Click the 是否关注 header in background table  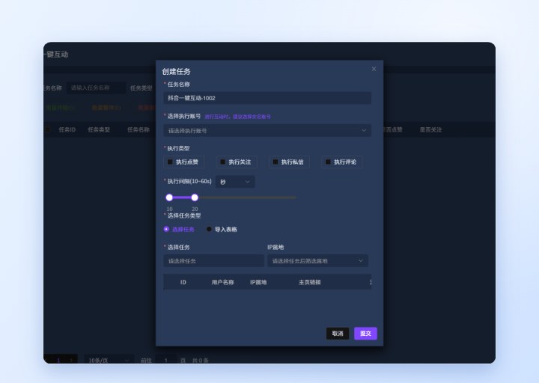(x=430, y=129)
